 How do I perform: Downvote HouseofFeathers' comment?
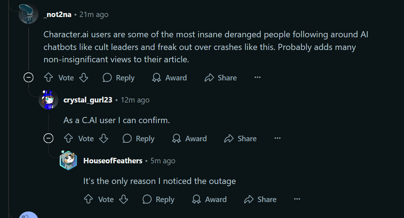pyautogui.click(x=124, y=199)
